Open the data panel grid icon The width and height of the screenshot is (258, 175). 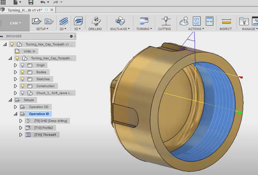coord(3,2)
